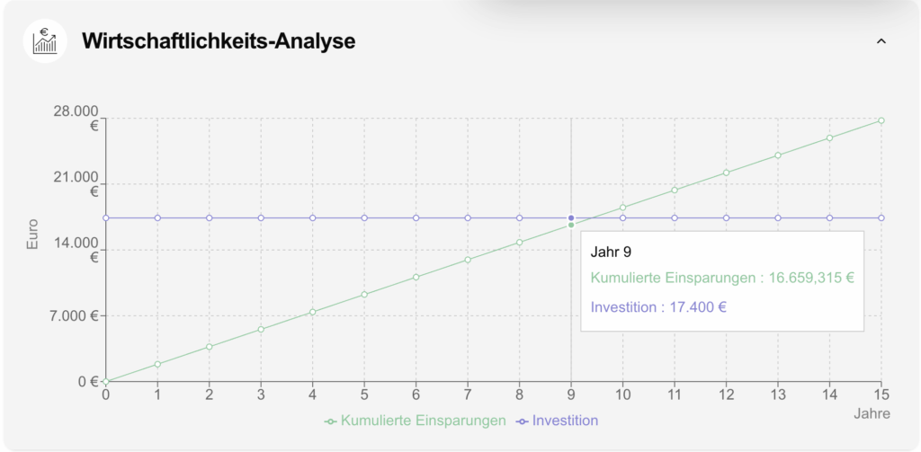Click Investition data point at year 5
This screenshot has width=921, height=452.
tap(364, 218)
